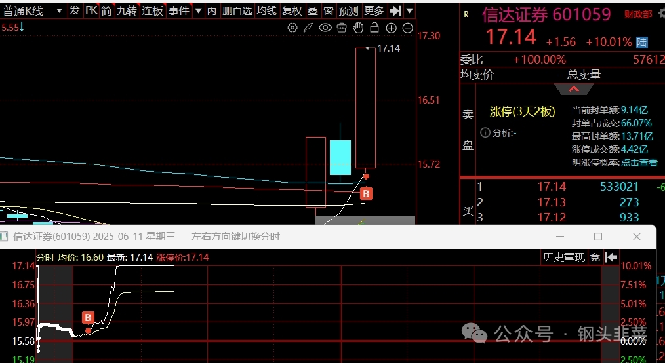Click the stock name 信达证券 601059
The height and width of the screenshot is (363, 665).
click(546, 15)
